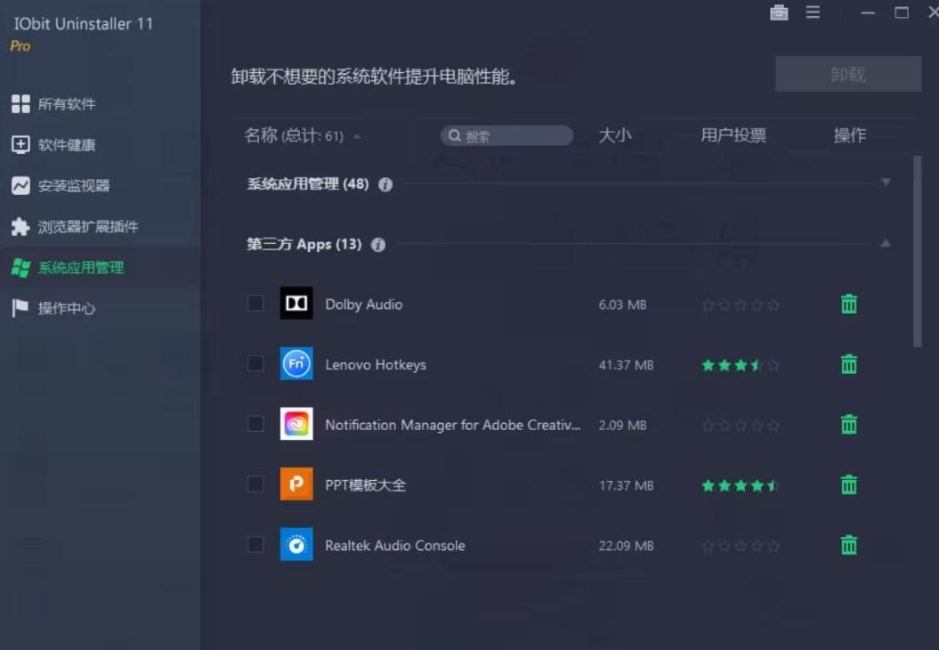This screenshot has width=939, height=650.
Task: Sort list by 大小 column
Action: coord(615,135)
